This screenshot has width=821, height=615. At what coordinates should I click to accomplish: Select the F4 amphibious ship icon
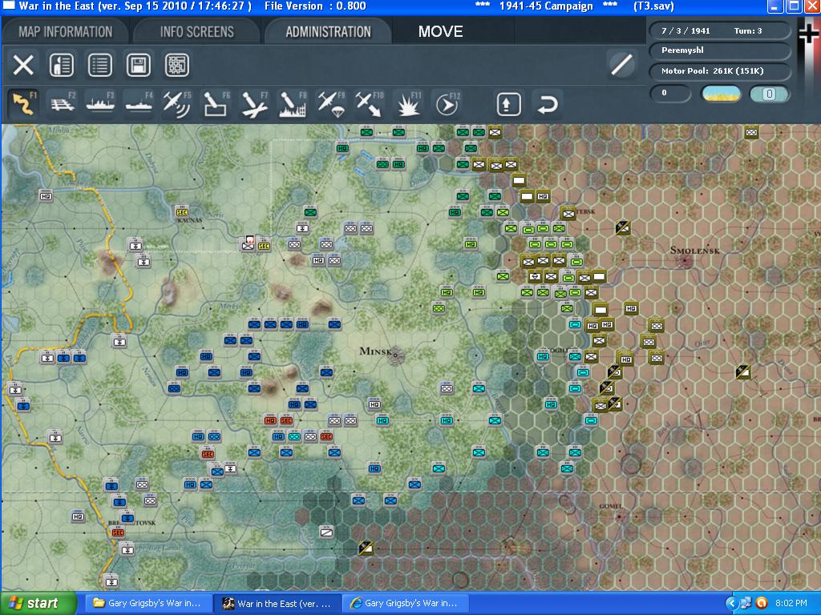[x=140, y=103]
